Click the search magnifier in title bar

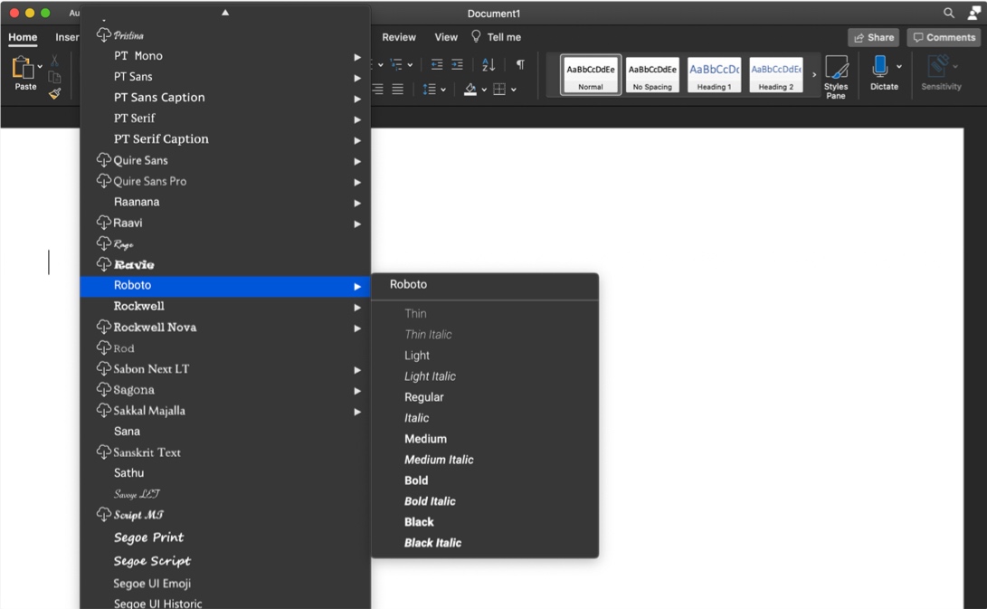point(949,14)
